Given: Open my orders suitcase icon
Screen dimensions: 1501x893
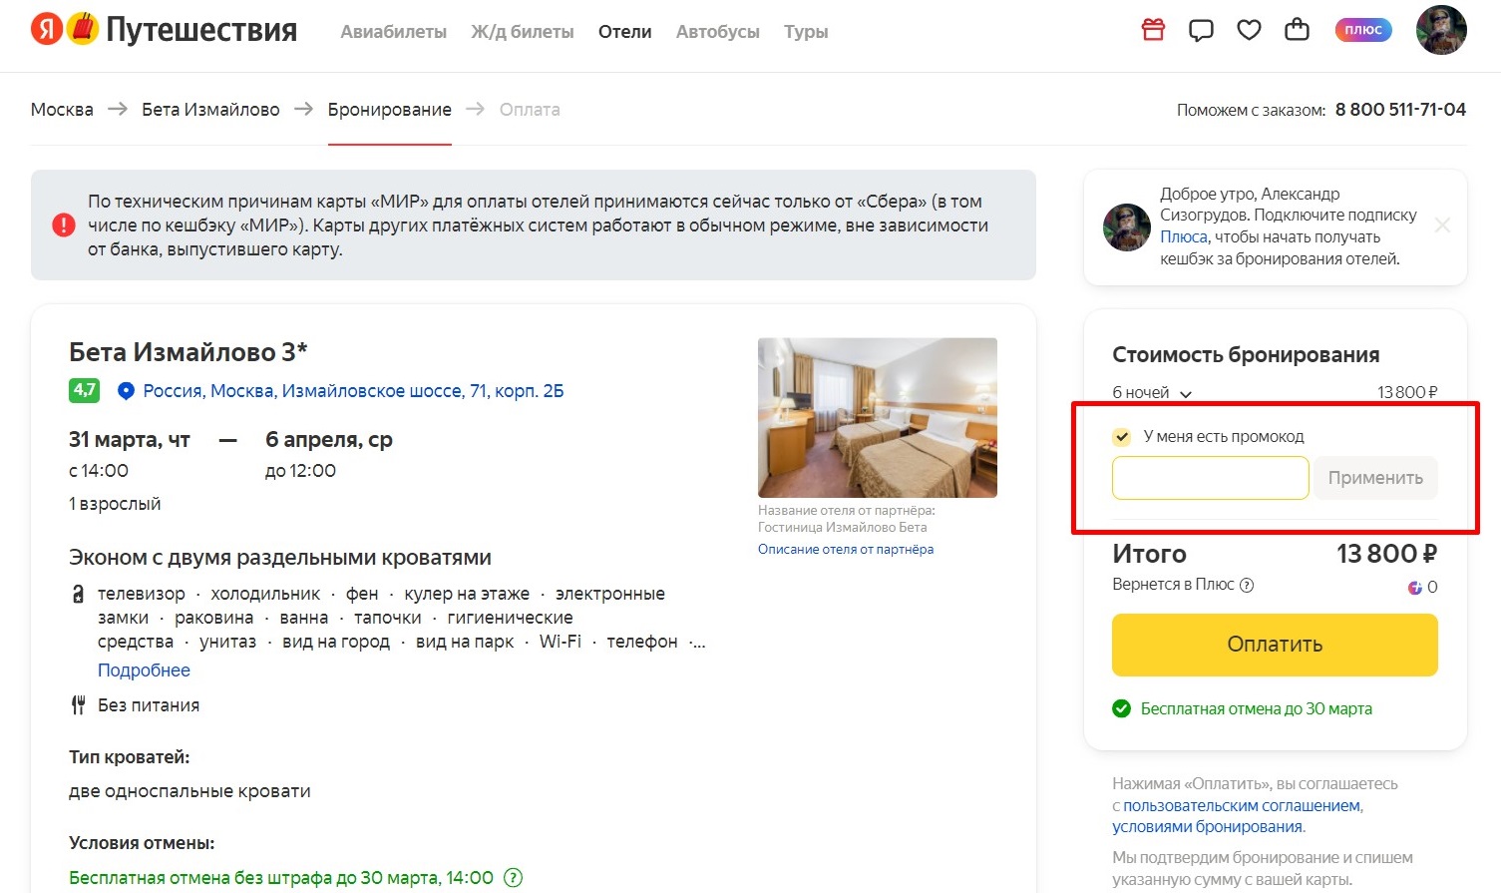Looking at the screenshot, I should [x=1297, y=29].
